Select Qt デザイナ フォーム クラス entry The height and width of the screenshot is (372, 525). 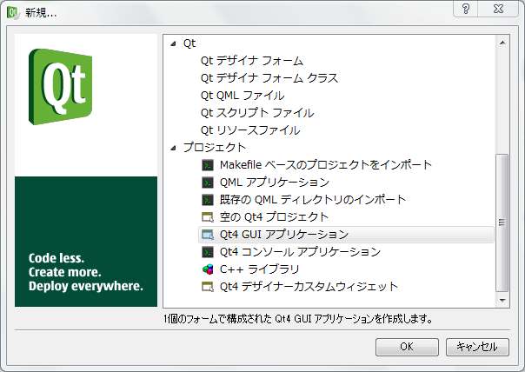[269, 78]
